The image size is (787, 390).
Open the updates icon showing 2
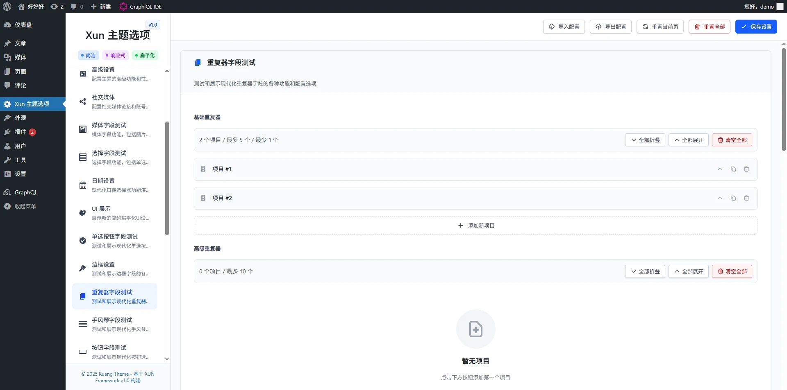(57, 7)
